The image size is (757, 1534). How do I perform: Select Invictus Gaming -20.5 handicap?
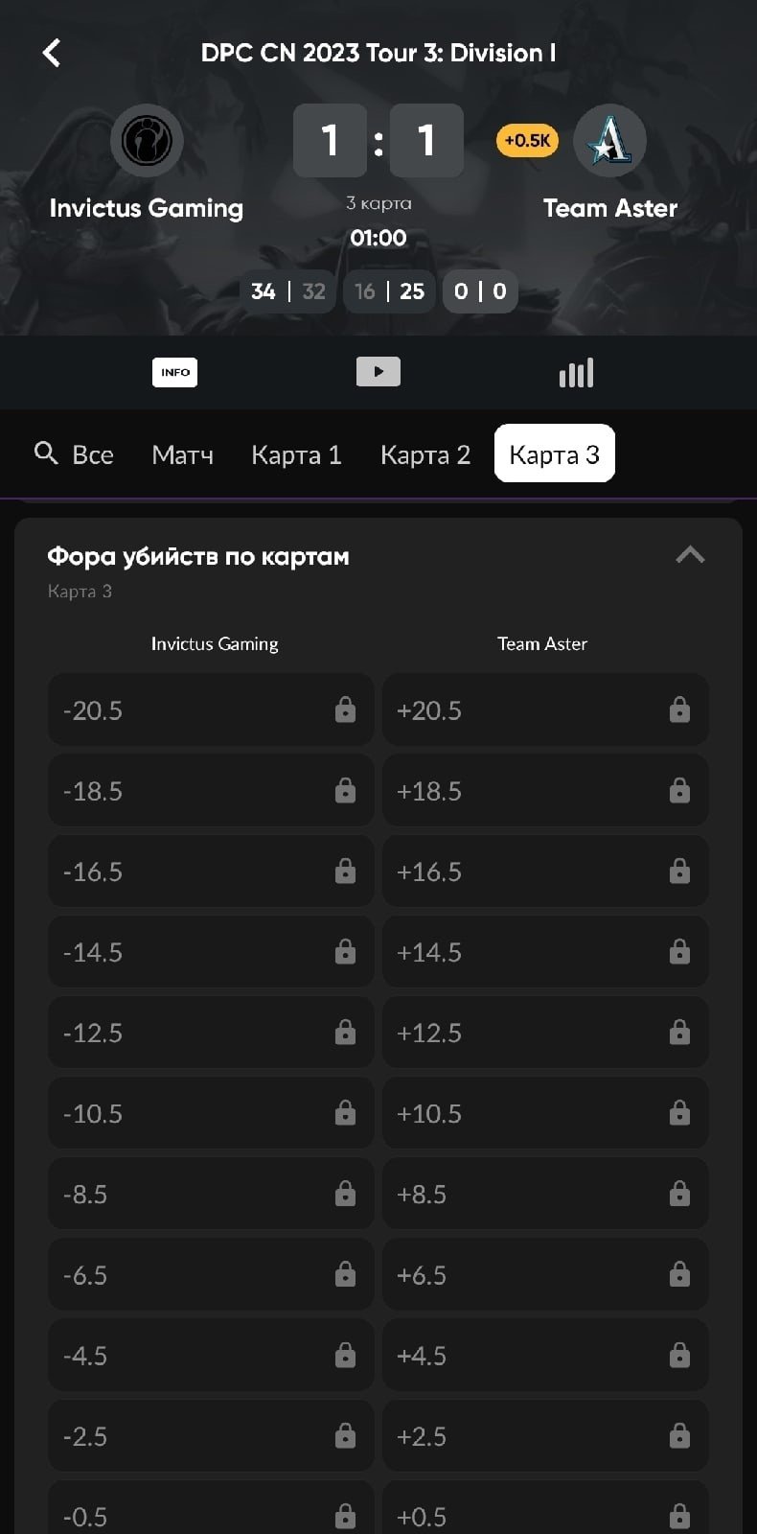point(211,710)
